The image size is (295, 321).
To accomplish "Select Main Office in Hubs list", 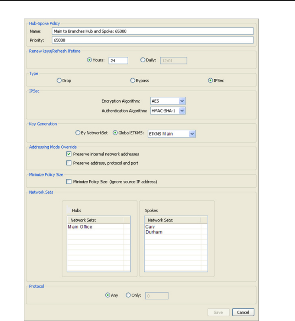I will 80,227.
